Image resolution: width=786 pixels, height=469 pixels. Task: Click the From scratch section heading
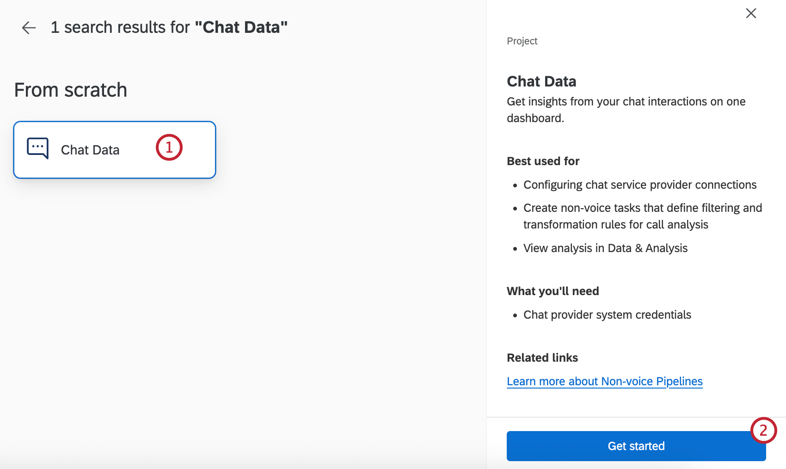click(x=70, y=90)
